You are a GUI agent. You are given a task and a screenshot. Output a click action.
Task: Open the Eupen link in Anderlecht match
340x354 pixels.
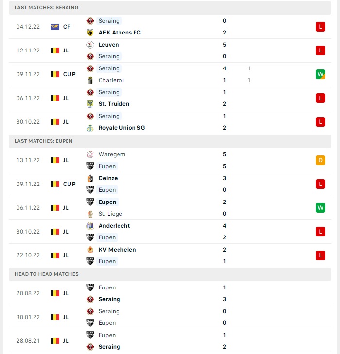[107, 237]
